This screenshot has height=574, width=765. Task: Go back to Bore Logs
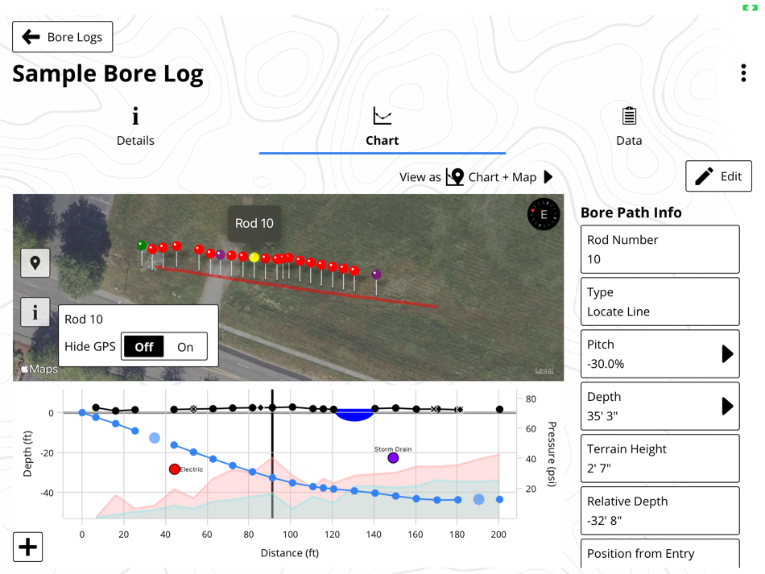63,37
